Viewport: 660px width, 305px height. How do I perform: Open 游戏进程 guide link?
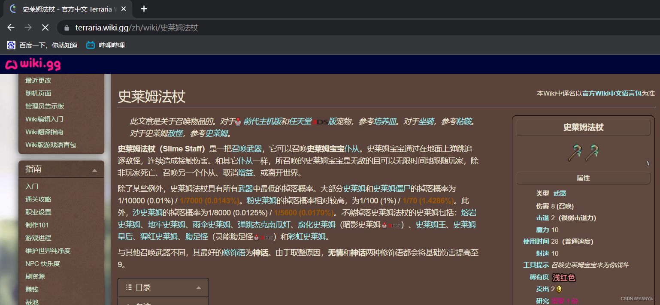(38, 238)
